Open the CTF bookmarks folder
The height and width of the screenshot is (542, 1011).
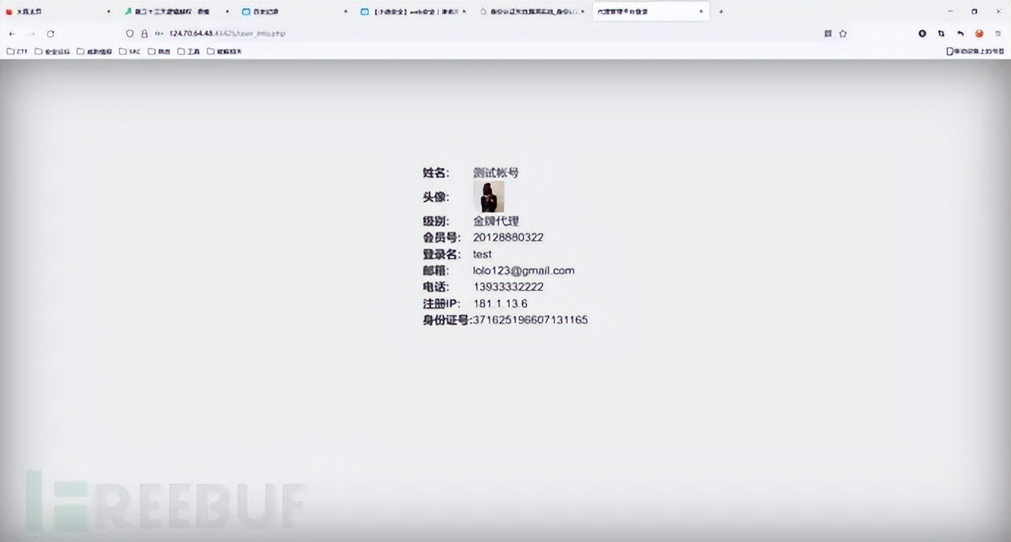click(18, 51)
